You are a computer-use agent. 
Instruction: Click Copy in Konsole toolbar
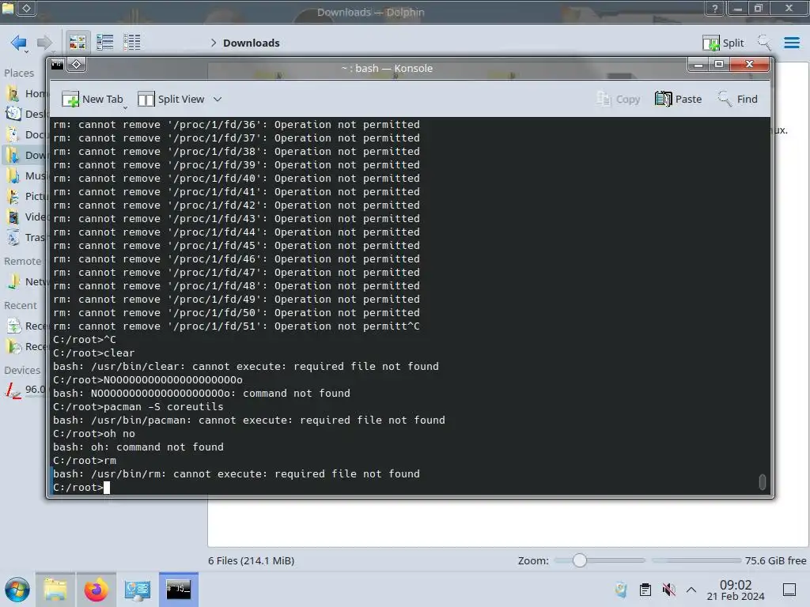(619, 99)
